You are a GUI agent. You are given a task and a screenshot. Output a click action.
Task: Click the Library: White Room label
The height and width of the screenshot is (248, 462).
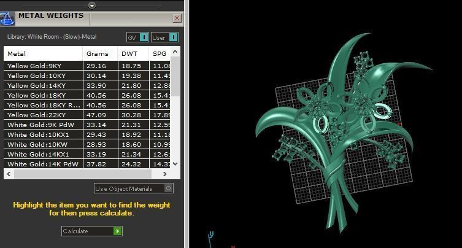52,37
